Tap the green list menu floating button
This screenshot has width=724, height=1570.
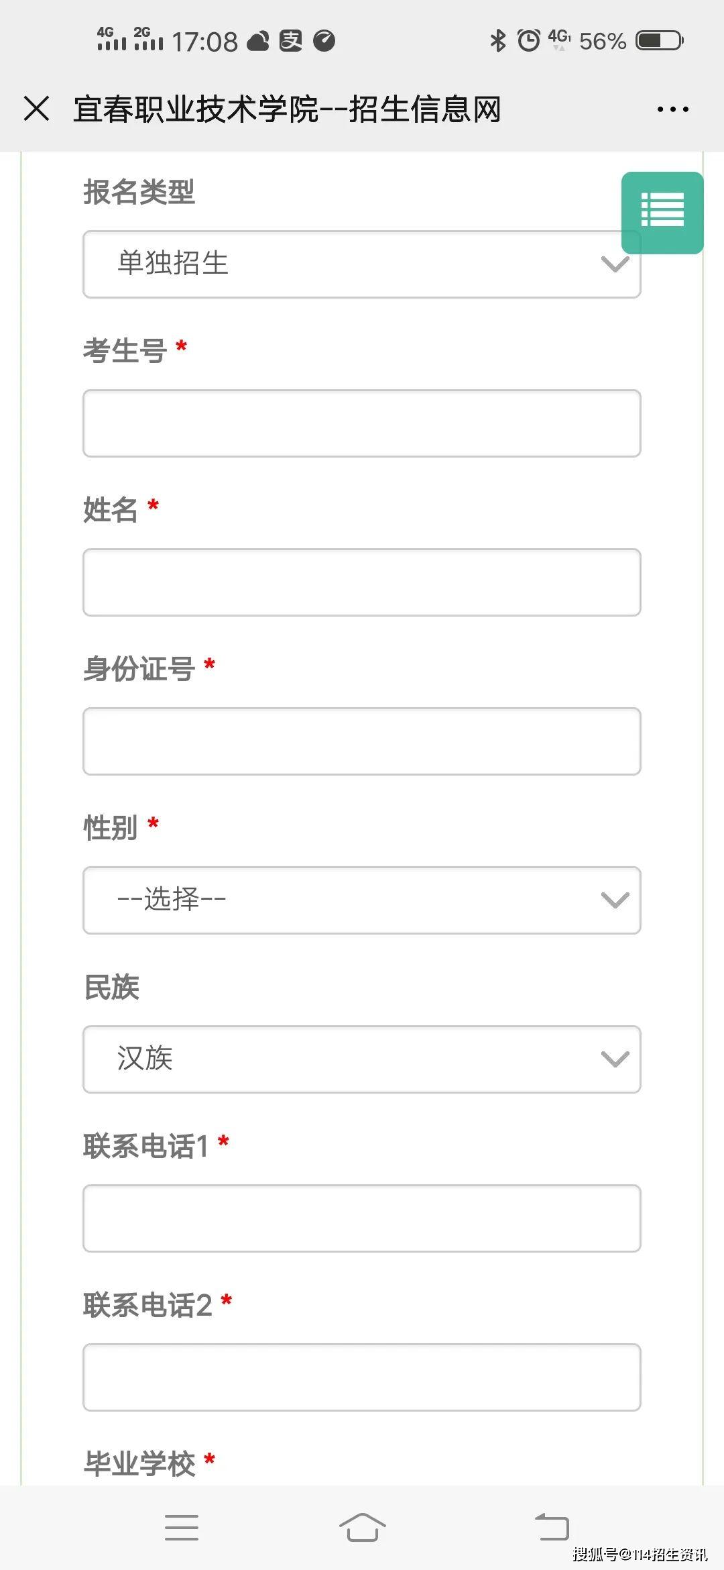coord(662,213)
